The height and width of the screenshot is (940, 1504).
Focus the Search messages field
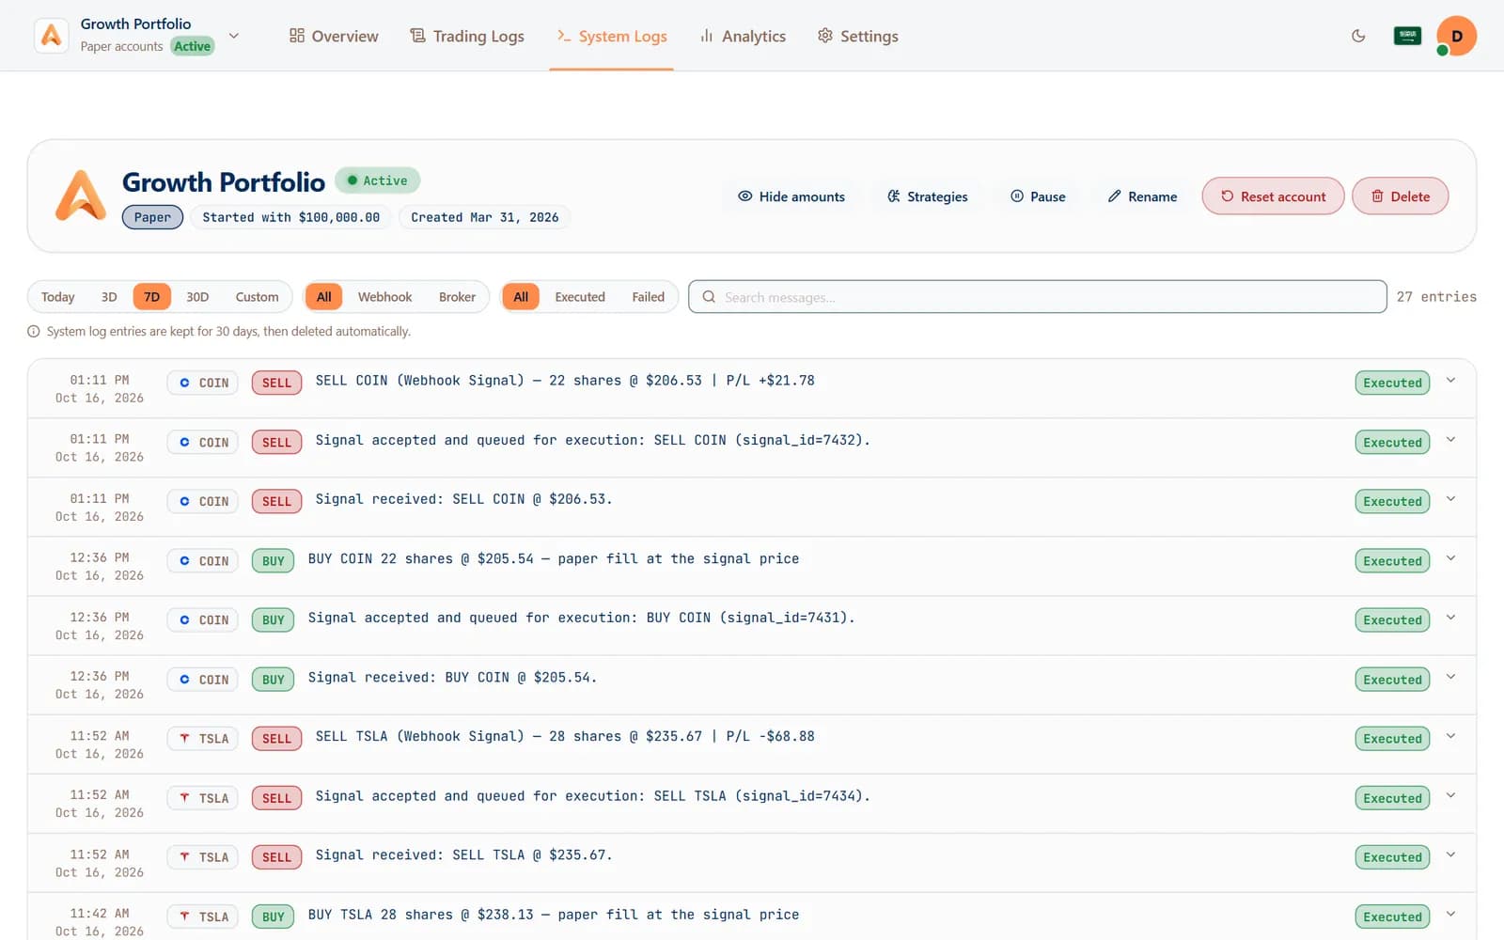point(1037,297)
